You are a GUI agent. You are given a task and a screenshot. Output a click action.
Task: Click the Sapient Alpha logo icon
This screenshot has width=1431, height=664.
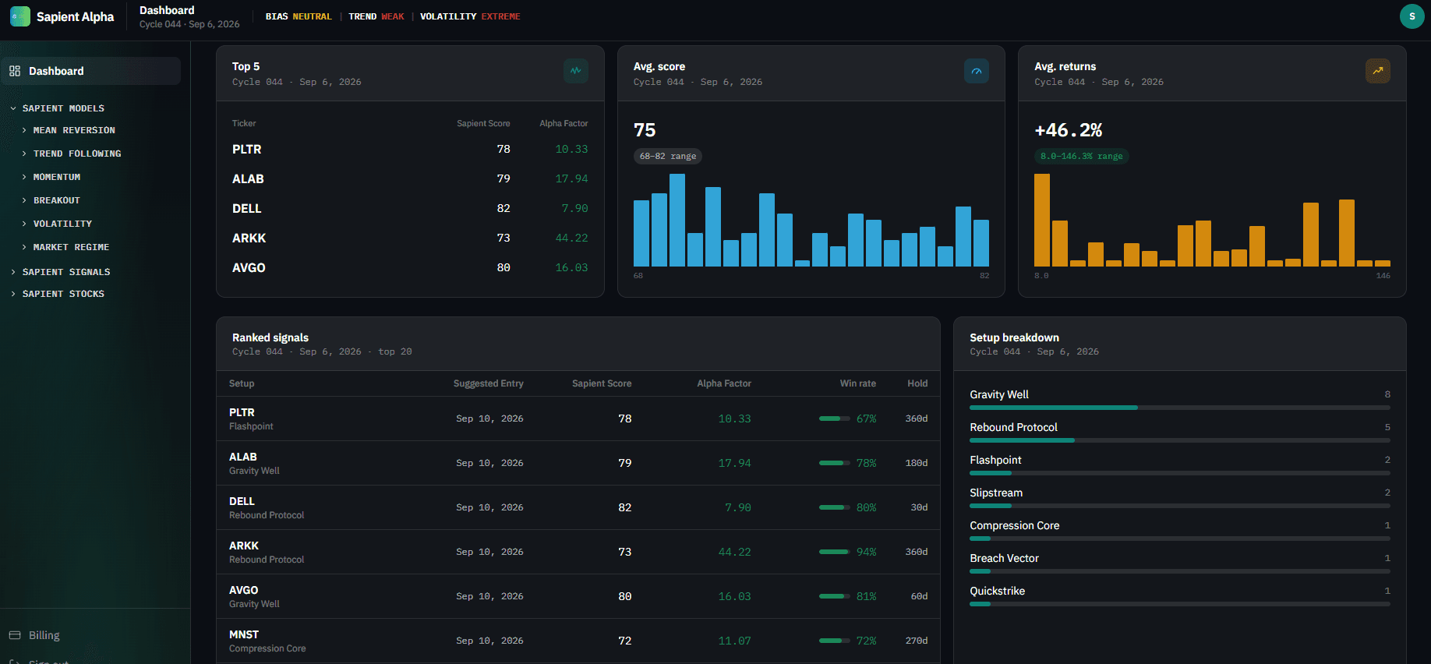[x=20, y=16]
